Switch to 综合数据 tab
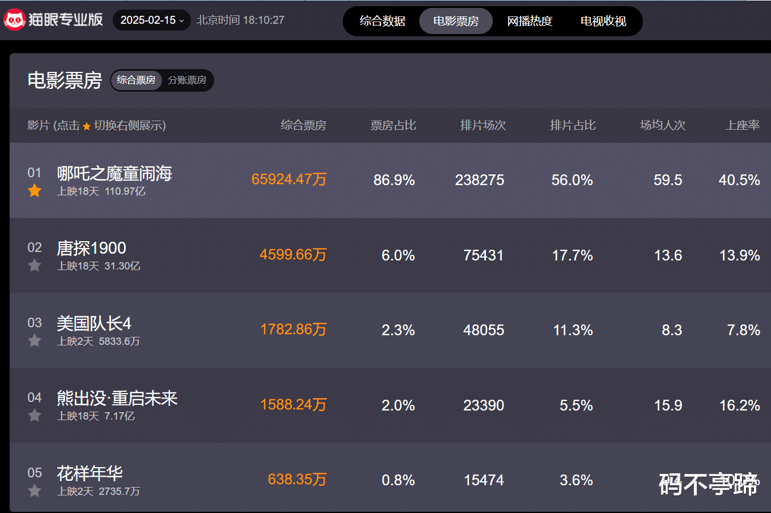Screen dimensions: 771x513 pos(382,21)
